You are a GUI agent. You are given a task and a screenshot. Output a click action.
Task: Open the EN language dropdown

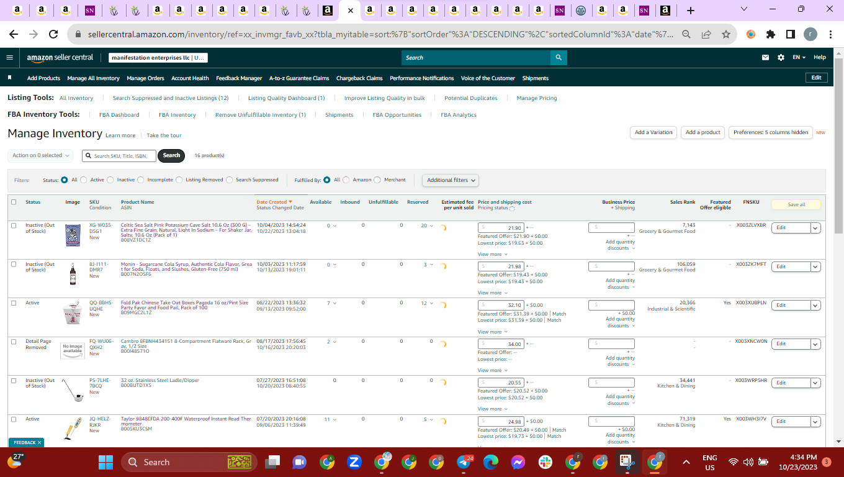[x=799, y=57]
